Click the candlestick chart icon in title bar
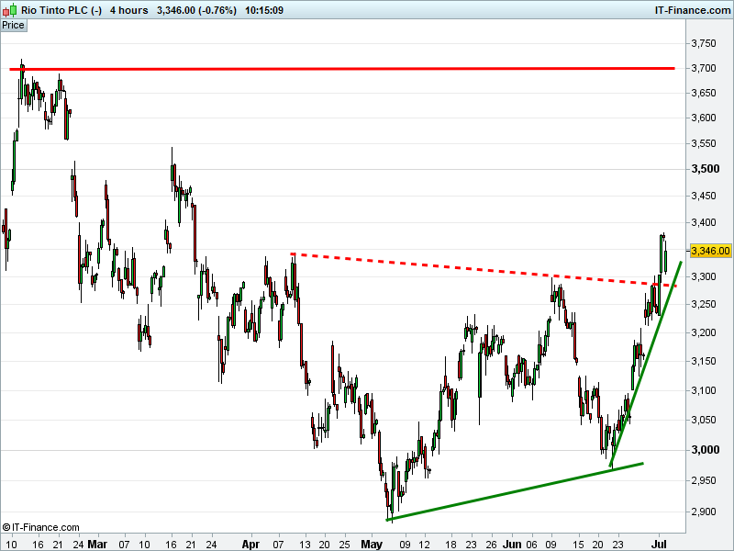The image size is (734, 551). pos(9,10)
